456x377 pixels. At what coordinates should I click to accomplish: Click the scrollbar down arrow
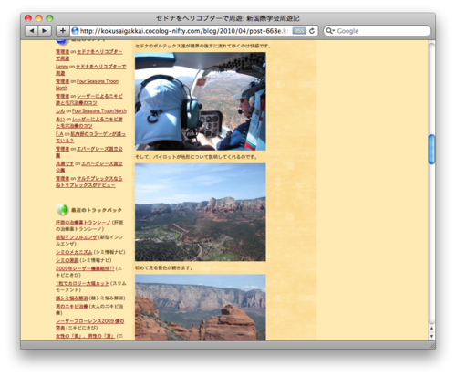pyautogui.click(x=431, y=336)
